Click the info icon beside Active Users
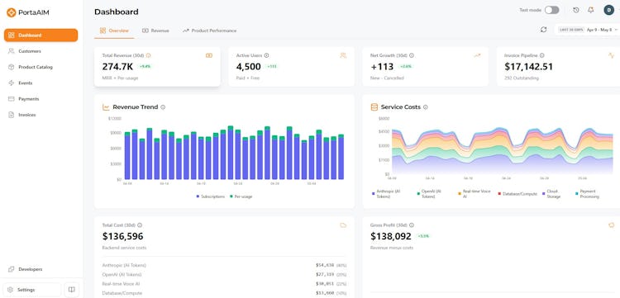 click(x=266, y=55)
